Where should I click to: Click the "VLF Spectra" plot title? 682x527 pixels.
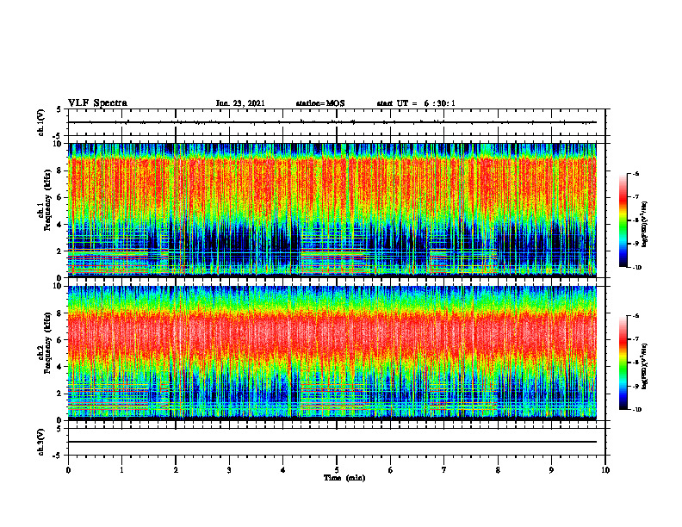97,103
